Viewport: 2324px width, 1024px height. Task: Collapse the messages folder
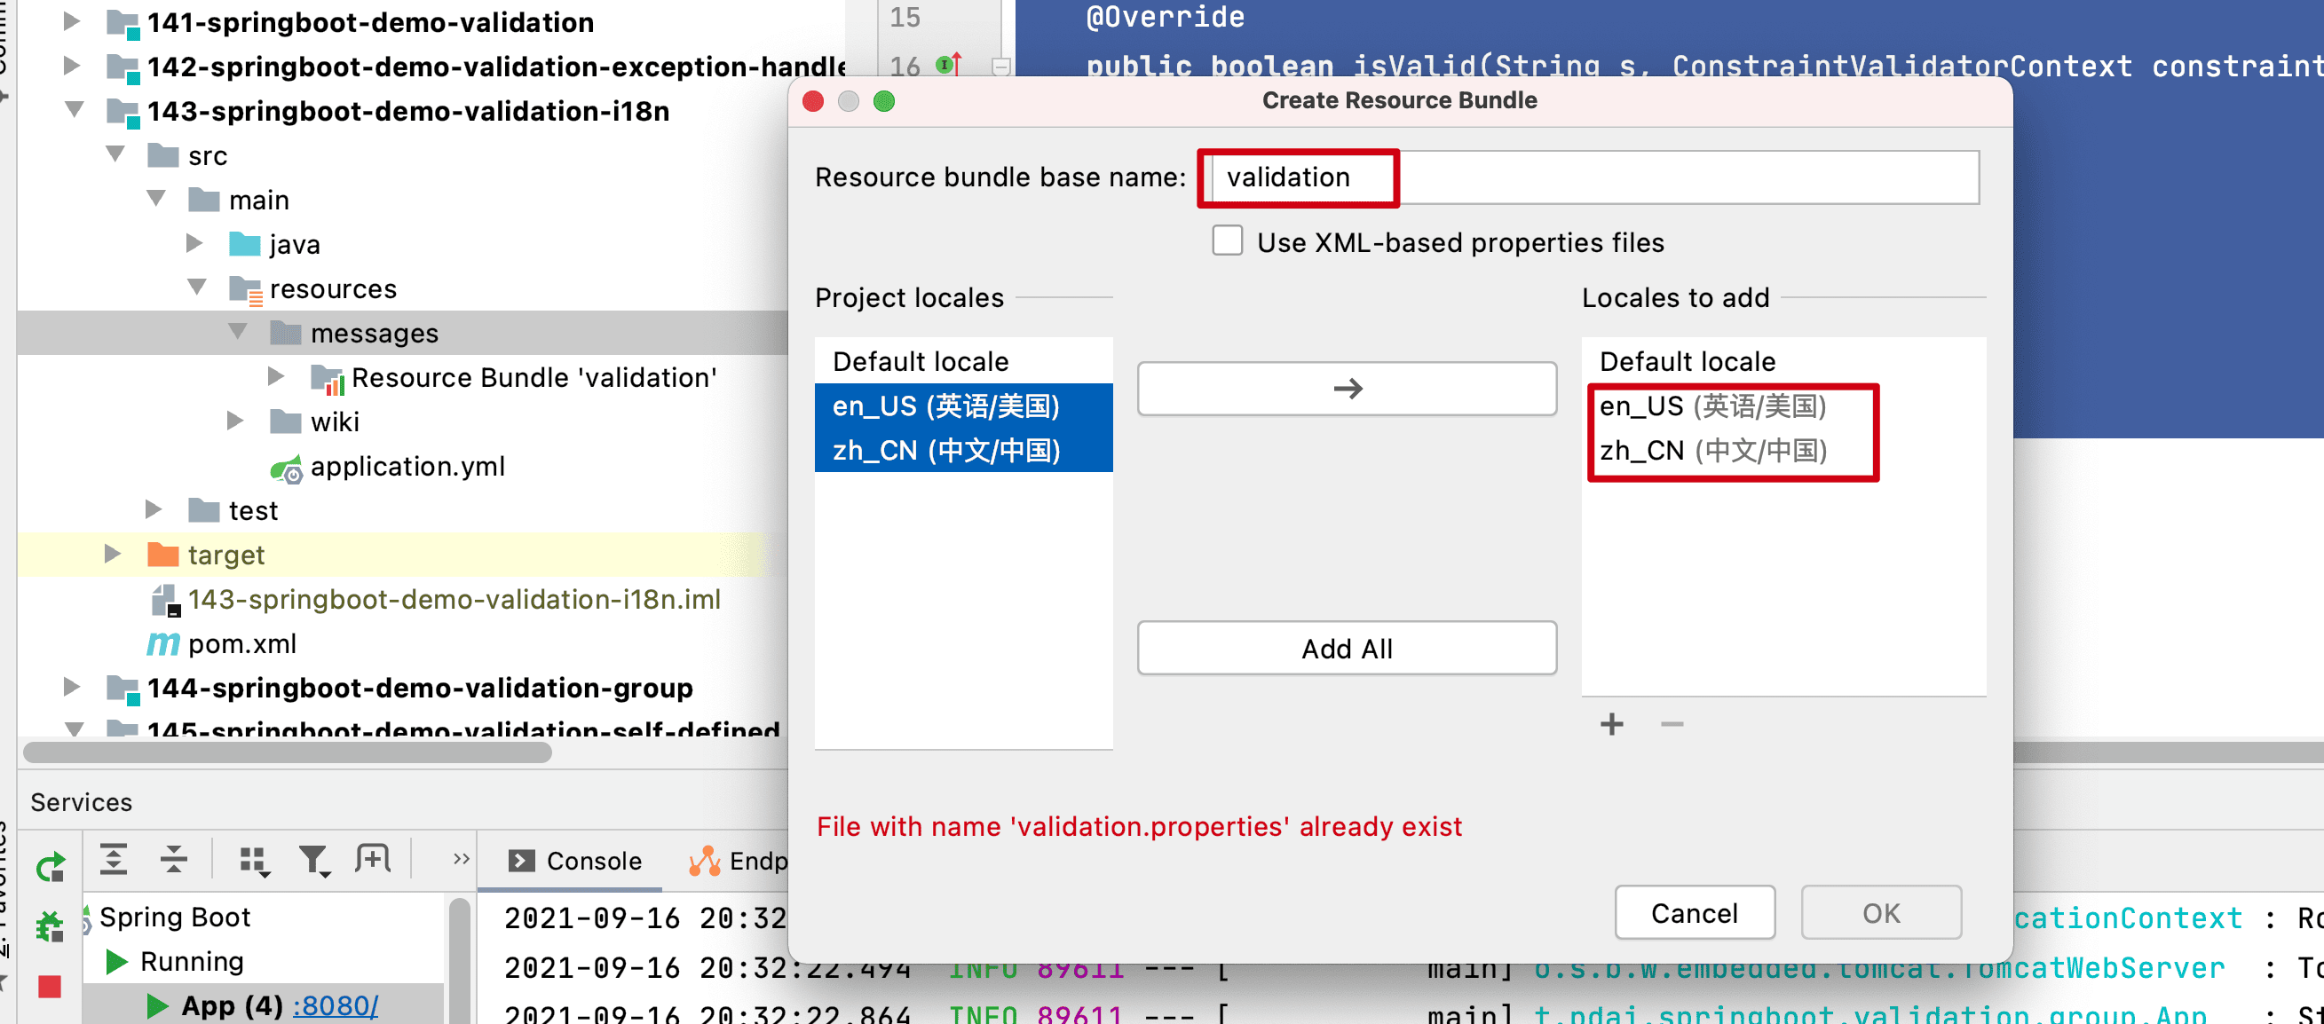point(237,332)
